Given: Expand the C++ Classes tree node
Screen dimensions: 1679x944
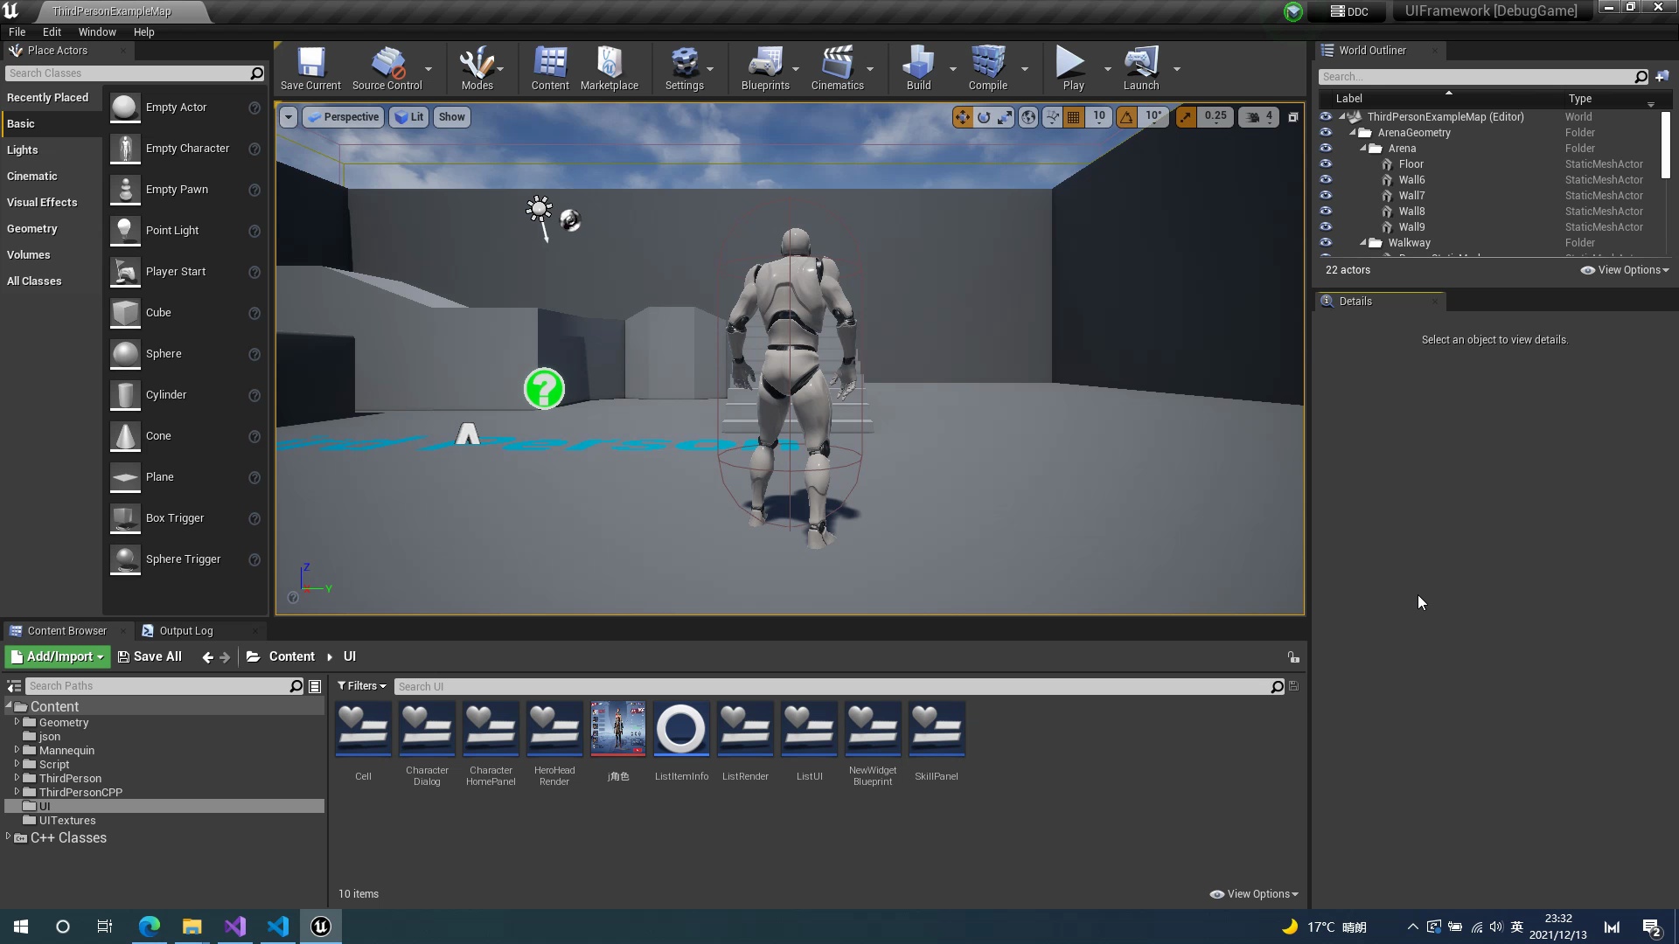Looking at the screenshot, I should (x=9, y=837).
